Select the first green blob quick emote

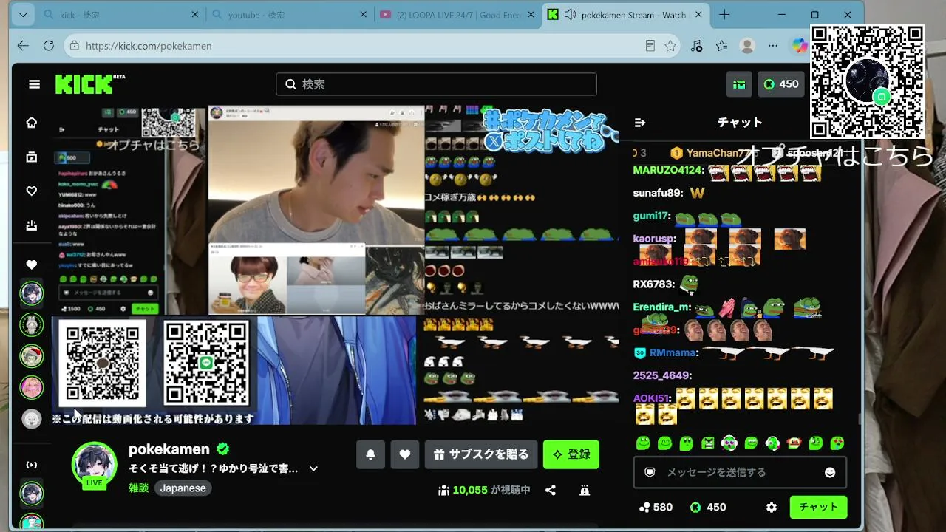point(643,443)
